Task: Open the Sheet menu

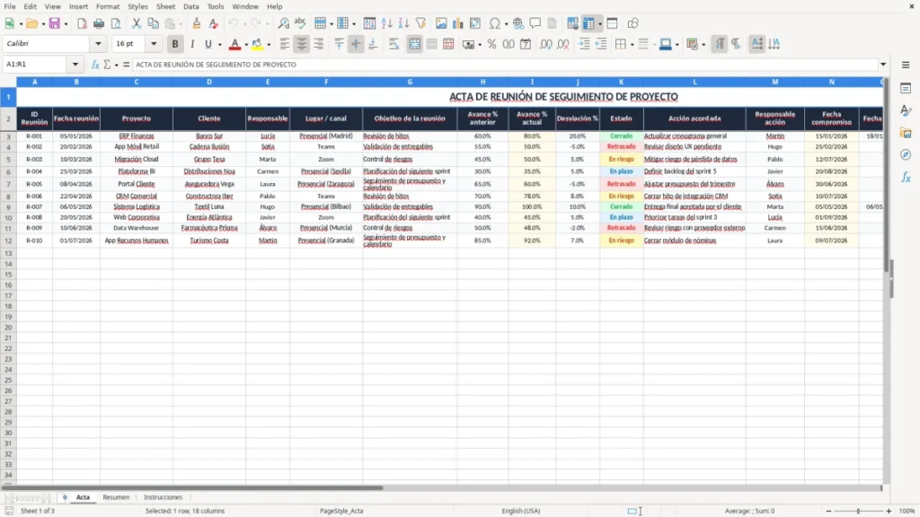Action: coord(165,6)
